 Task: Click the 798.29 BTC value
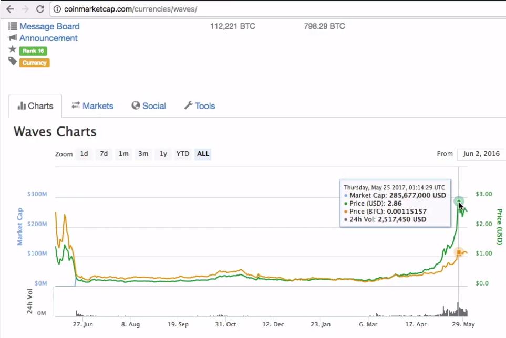click(x=324, y=26)
